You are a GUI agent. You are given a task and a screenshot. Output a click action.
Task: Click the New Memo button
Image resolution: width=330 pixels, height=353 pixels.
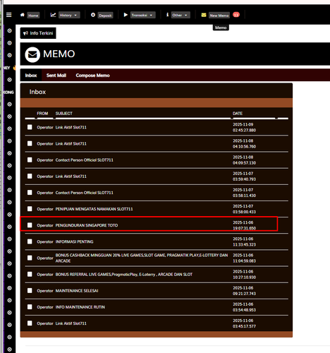click(x=219, y=16)
